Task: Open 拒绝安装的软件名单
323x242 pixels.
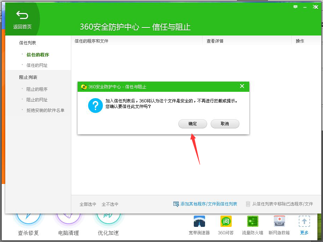Action: coord(45,110)
